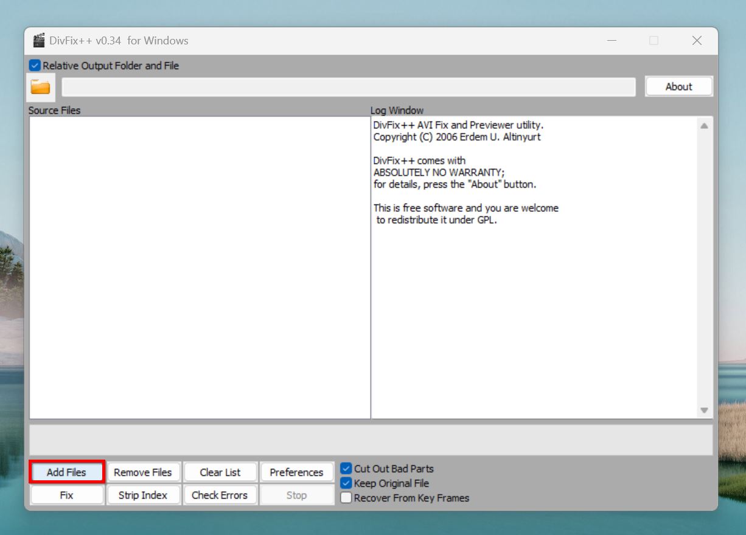Uncheck Keep Original File

[346, 483]
